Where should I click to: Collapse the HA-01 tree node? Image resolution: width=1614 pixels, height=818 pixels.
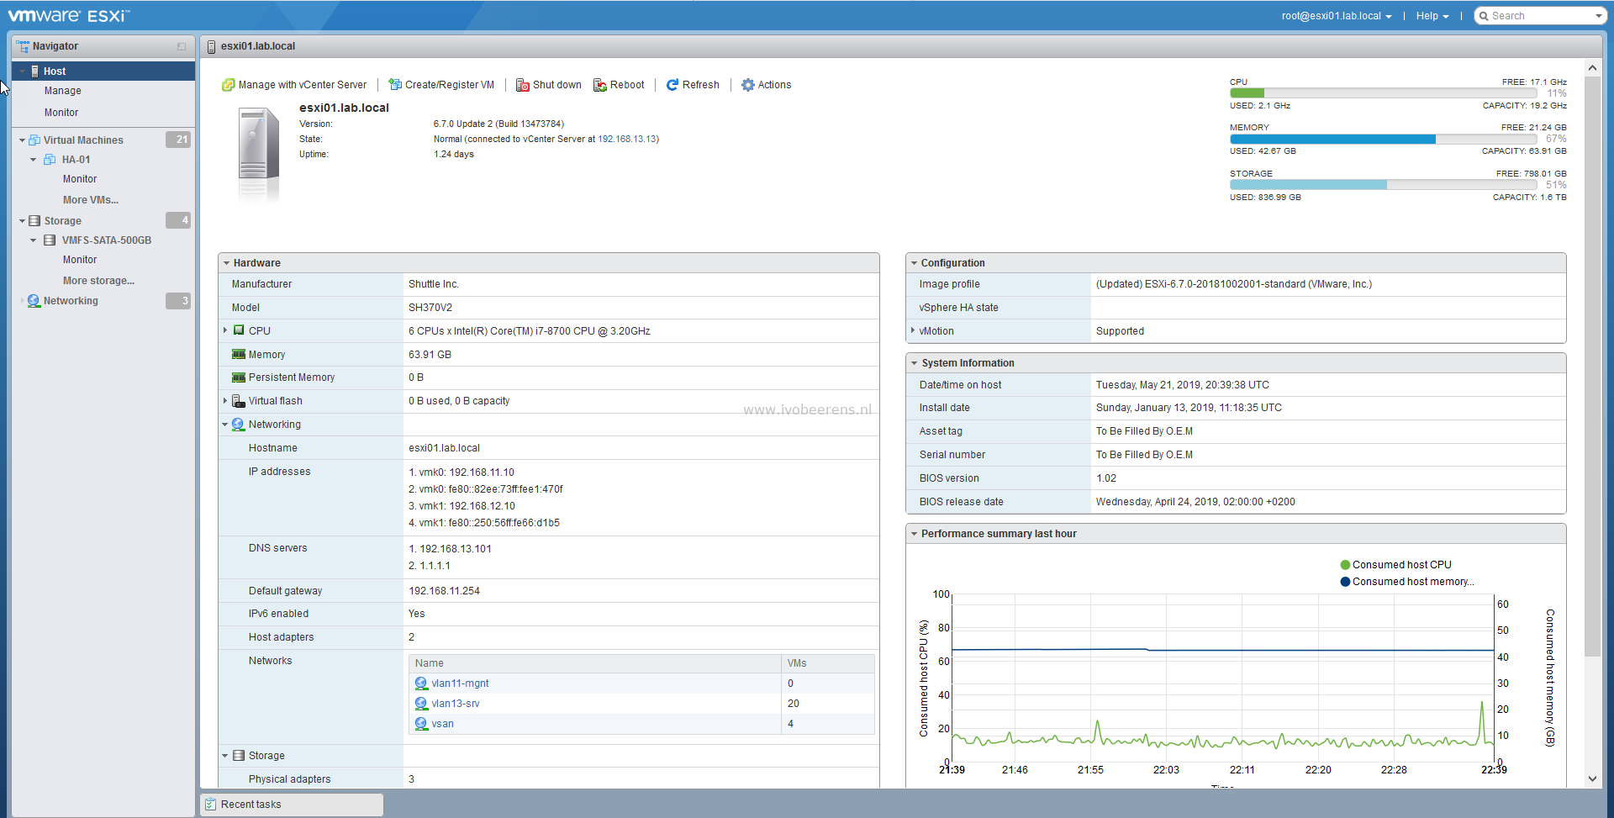[x=34, y=160]
